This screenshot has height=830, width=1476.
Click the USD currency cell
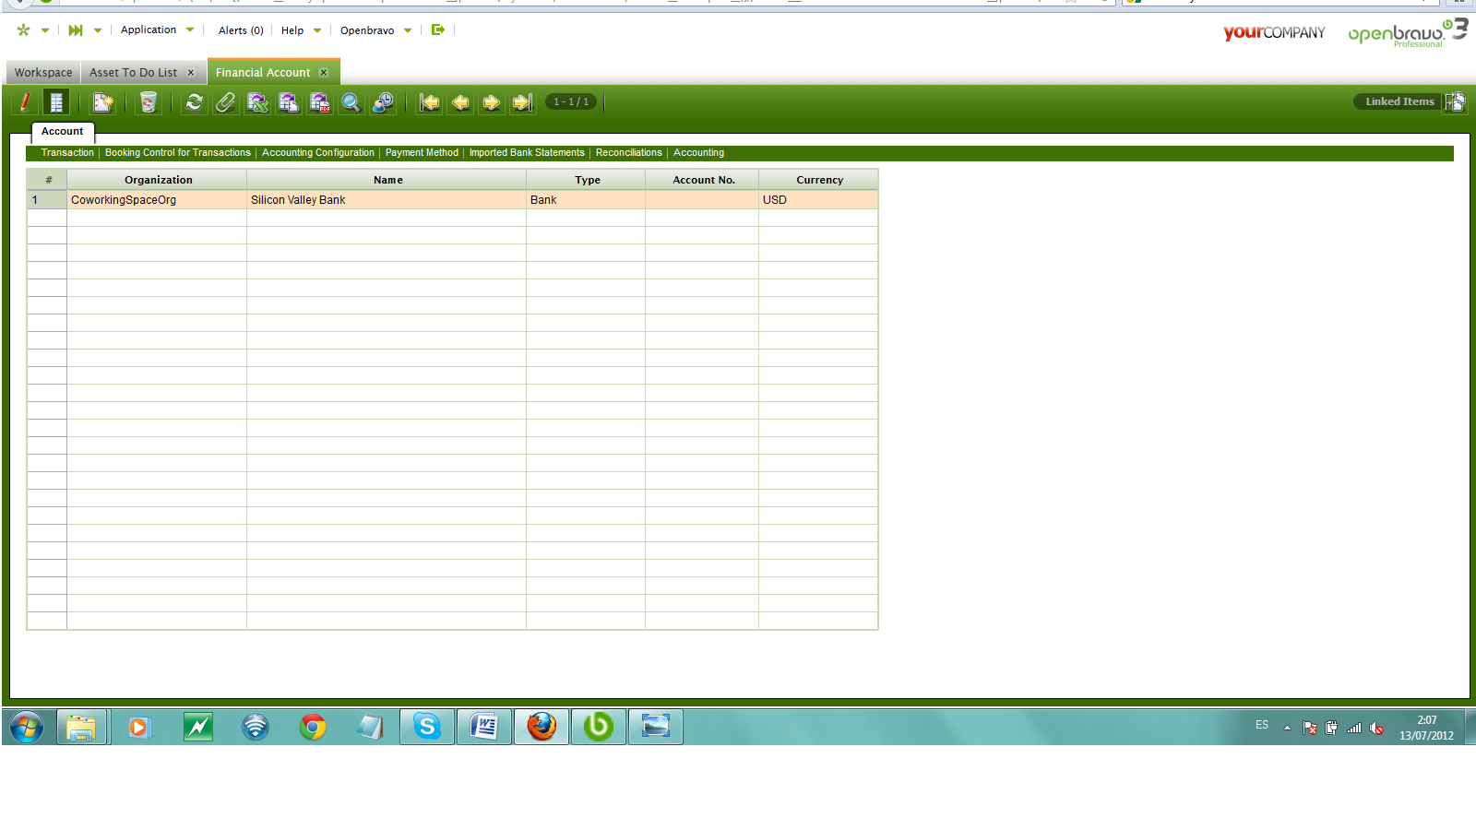click(818, 200)
